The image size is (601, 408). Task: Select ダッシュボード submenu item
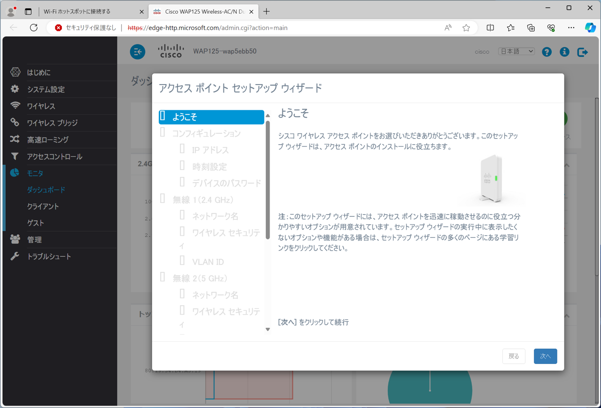pyautogui.click(x=46, y=190)
